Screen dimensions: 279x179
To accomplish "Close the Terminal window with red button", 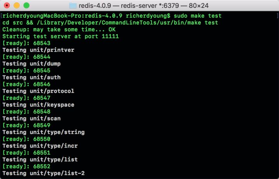I will click(x=7, y=5).
